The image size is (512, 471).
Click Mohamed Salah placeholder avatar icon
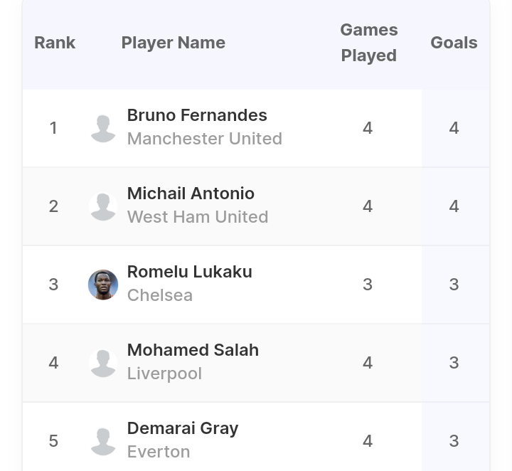coord(103,363)
